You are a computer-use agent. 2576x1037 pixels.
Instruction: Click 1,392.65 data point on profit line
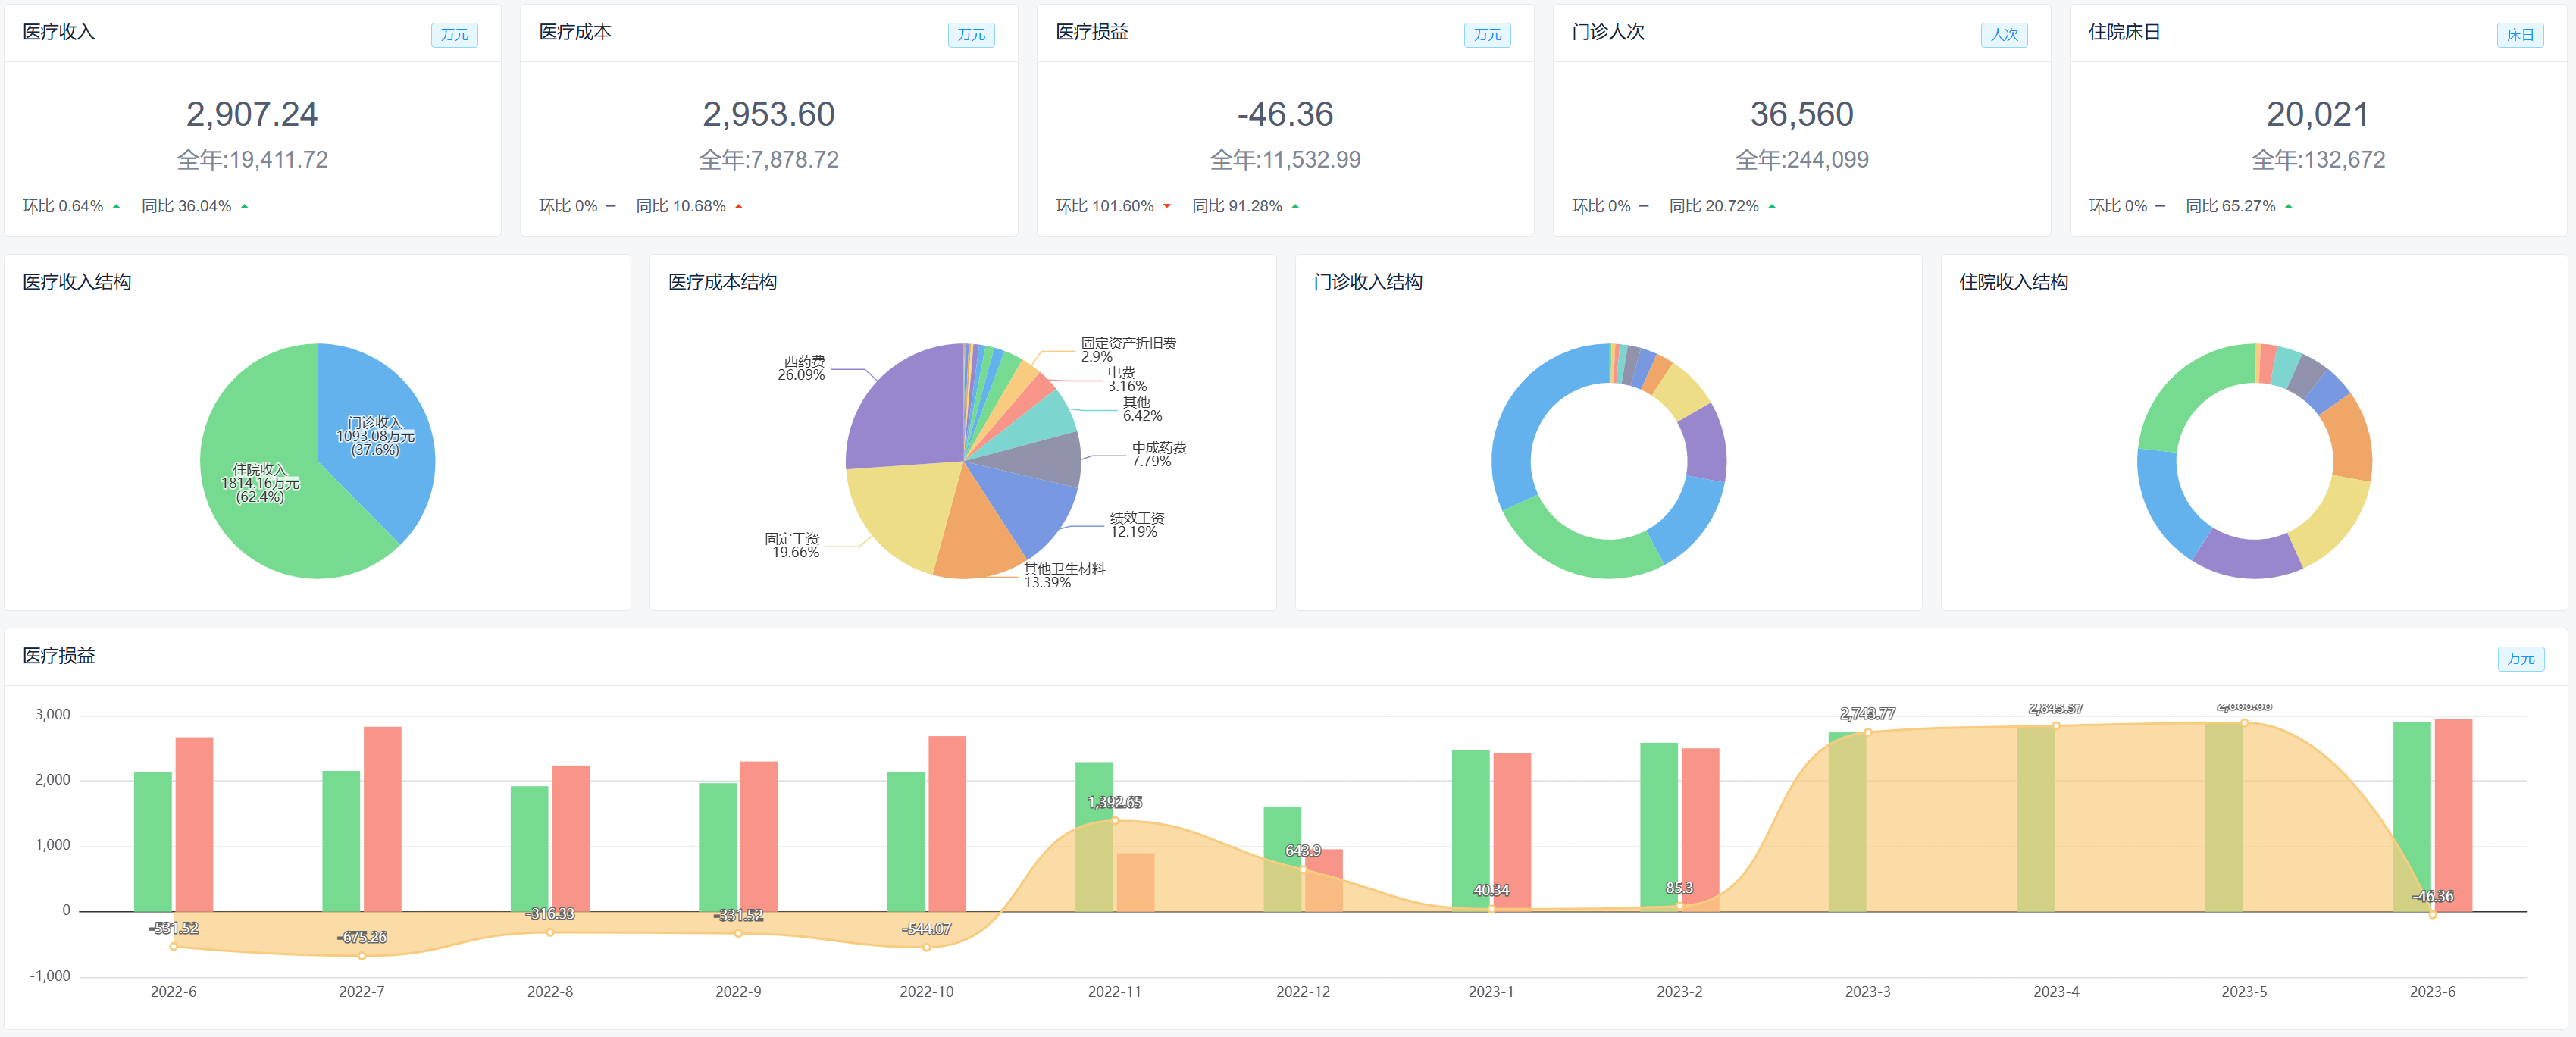click(1115, 820)
